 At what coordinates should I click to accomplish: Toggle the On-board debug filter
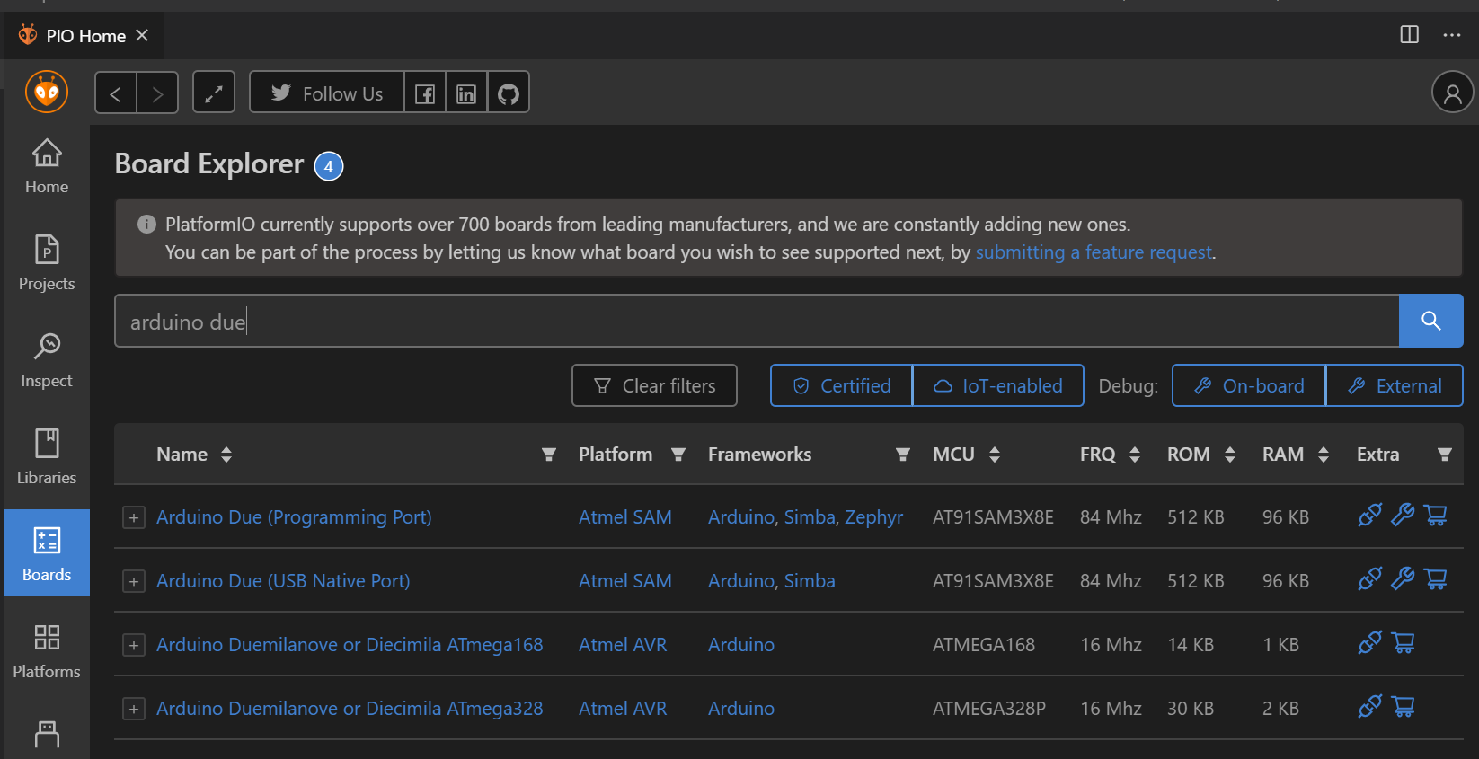[1249, 385]
